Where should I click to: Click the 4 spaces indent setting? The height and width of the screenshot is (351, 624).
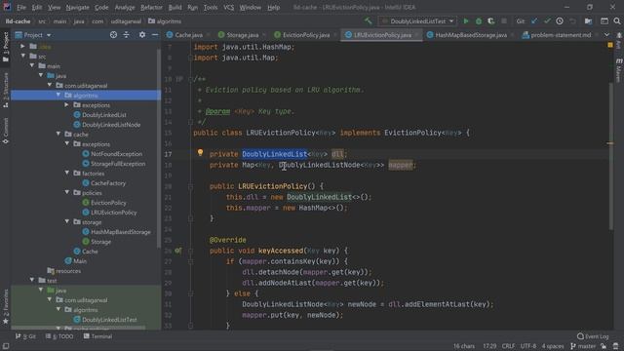click(553, 346)
